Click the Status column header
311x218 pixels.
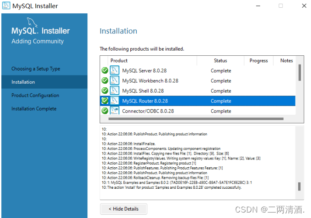pyautogui.click(x=220, y=61)
